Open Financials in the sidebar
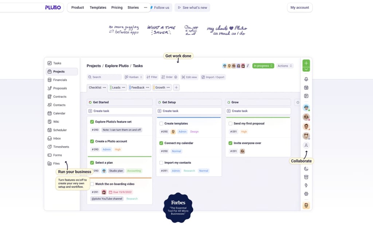This screenshot has width=373, height=225. point(57,80)
